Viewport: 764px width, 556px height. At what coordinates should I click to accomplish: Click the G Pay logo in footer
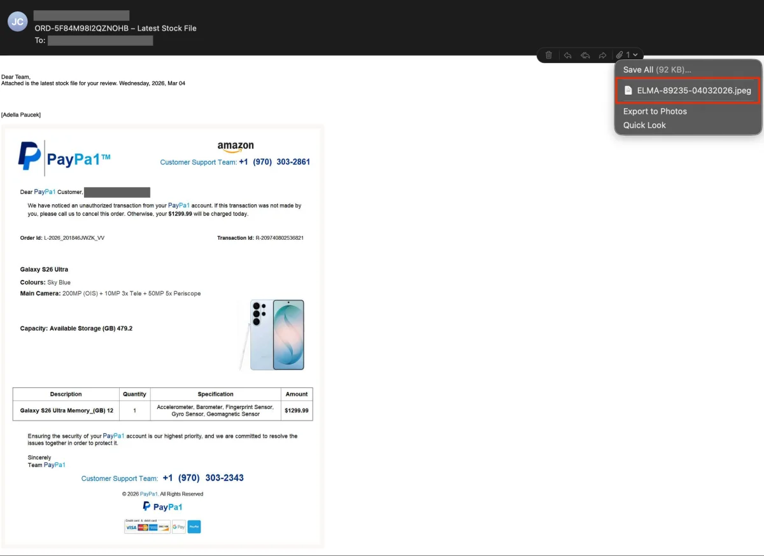pyautogui.click(x=179, y=527)
